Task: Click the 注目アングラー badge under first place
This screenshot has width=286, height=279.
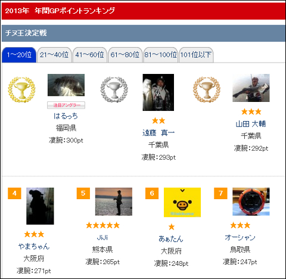Action: [x=66, y=105]
